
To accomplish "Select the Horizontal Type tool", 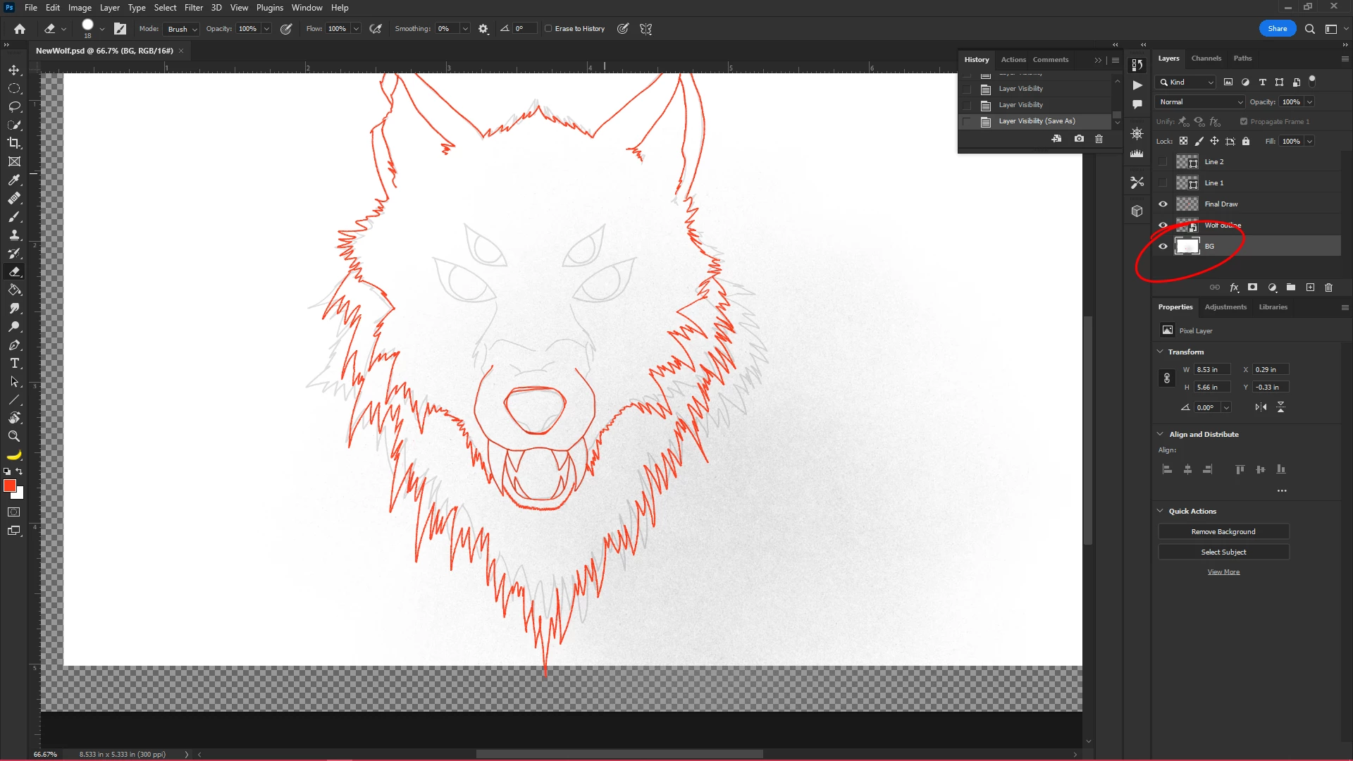I will click(14, 364).
